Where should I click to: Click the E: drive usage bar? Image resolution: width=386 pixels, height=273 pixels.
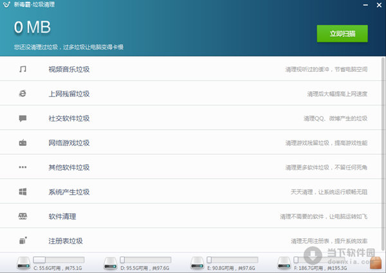232,260
